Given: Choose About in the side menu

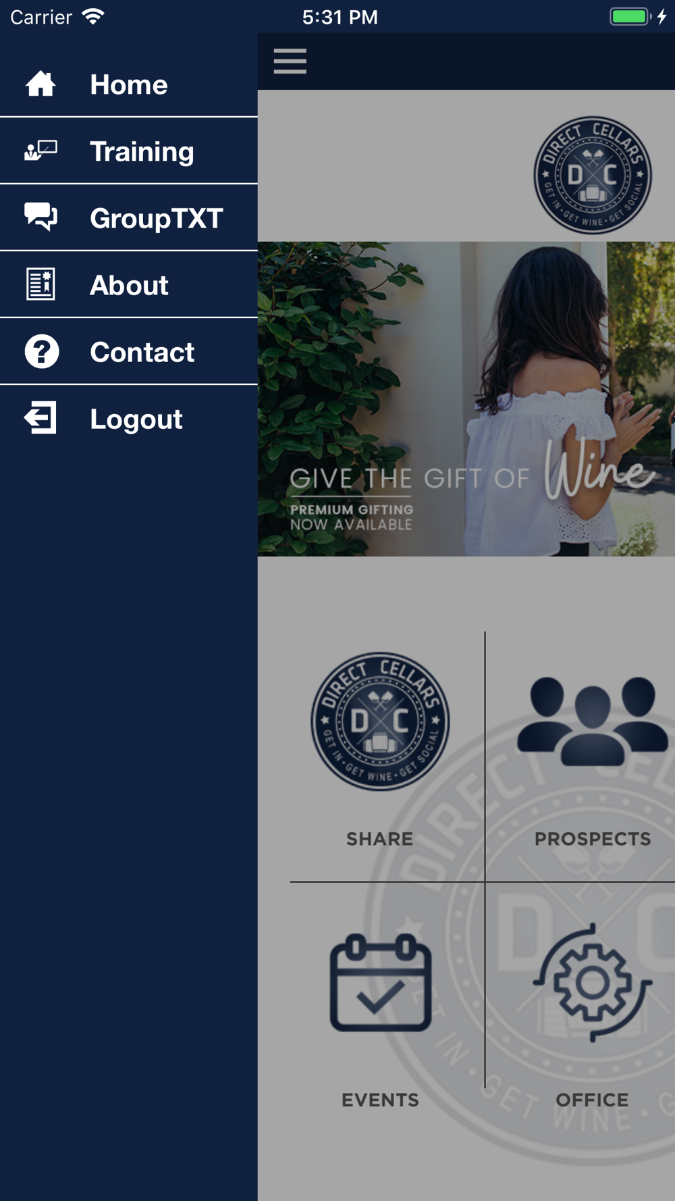Looking at the screenshot, I should tap(129, 284).
